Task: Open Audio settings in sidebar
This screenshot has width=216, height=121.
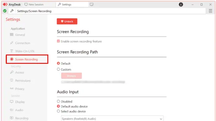Action: [19, 110]
